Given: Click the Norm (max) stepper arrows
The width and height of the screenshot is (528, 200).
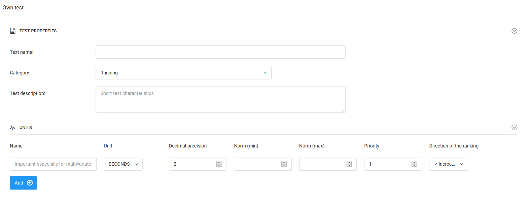Looking at the screenshot, I should (349, 164).
